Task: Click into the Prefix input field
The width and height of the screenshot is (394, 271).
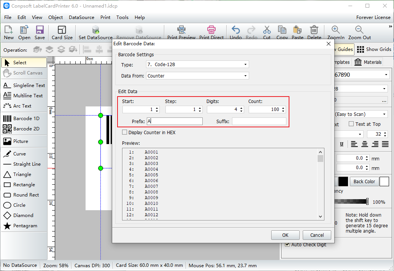Action: (175, 121)
